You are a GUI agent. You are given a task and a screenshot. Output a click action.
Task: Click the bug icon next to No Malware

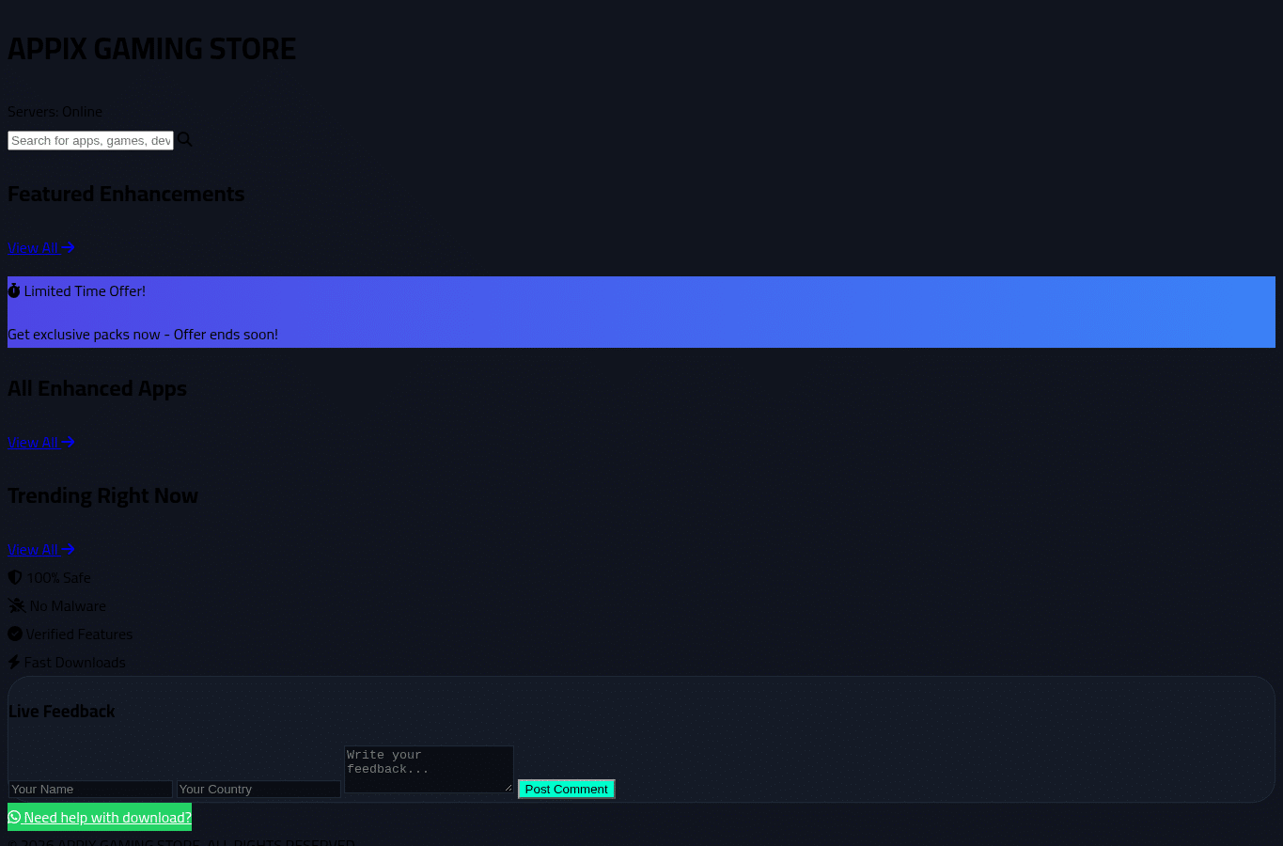point(17,605)
